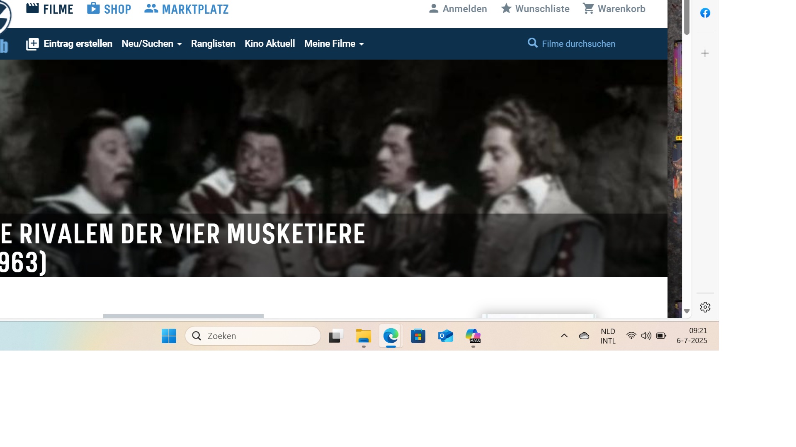The image size is (796, 447).
Task: Go to the Ranglisten menu item
Action: (x=213, y=44)
